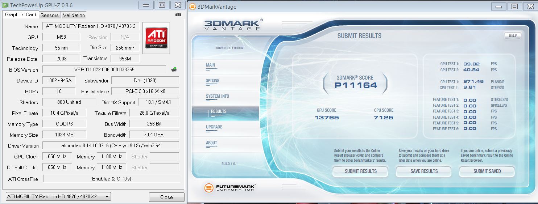Viewport: 538px width, 204px height.
Task: Click the CPU score value 7125
Action: point(383,118)
